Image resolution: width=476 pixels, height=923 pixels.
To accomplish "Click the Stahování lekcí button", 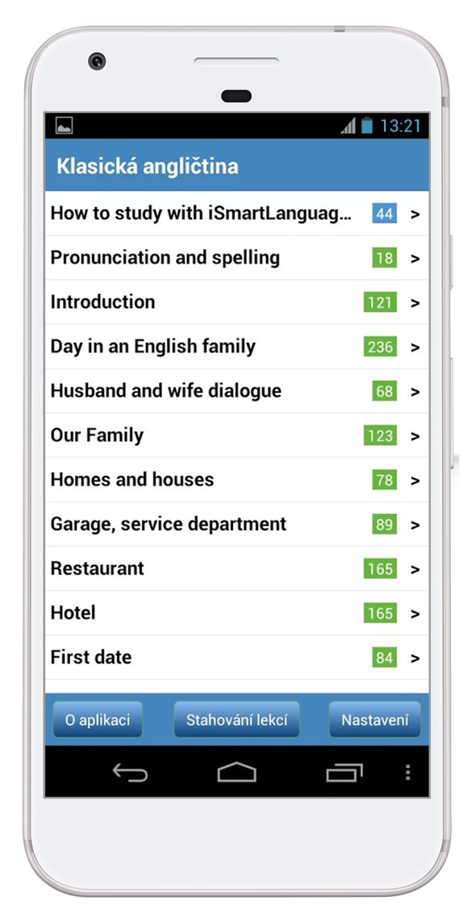I will [237, 719].
